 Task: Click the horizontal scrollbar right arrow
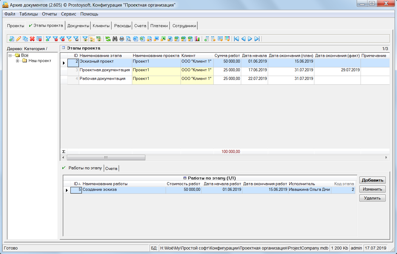pyautogui.click(x=386, y=157)
